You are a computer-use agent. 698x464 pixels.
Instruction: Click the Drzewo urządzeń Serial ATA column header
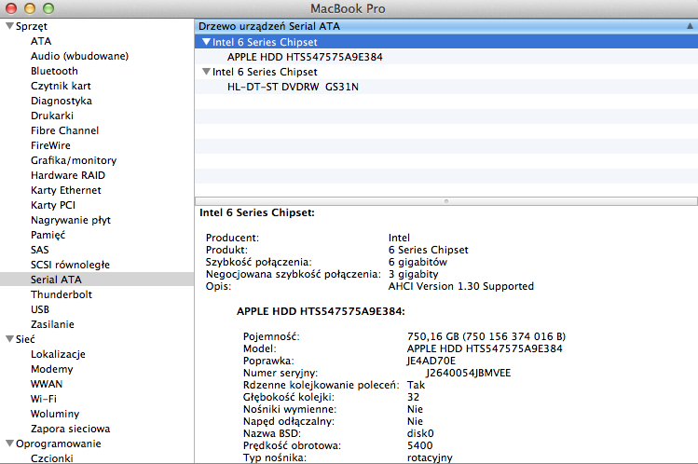(446, 26)
